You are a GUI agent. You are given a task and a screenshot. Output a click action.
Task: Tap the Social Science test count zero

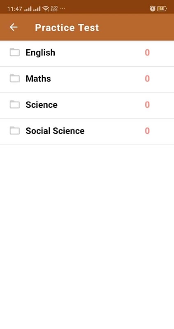click(x=147, y=131)
